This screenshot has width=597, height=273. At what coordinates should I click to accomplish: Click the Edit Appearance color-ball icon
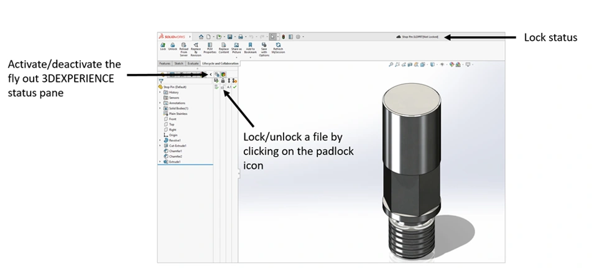pyautogui.click(x=451, y=65)
